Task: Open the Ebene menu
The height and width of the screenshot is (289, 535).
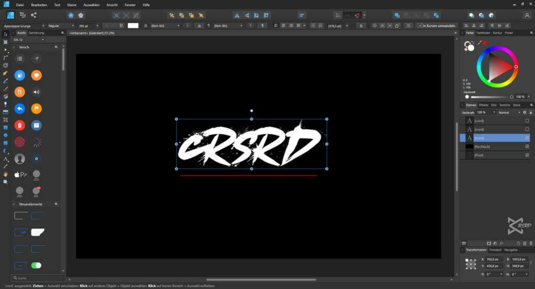Action: (72, 5)
